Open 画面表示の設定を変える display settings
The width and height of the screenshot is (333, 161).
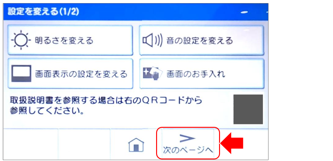pos(70,74)
